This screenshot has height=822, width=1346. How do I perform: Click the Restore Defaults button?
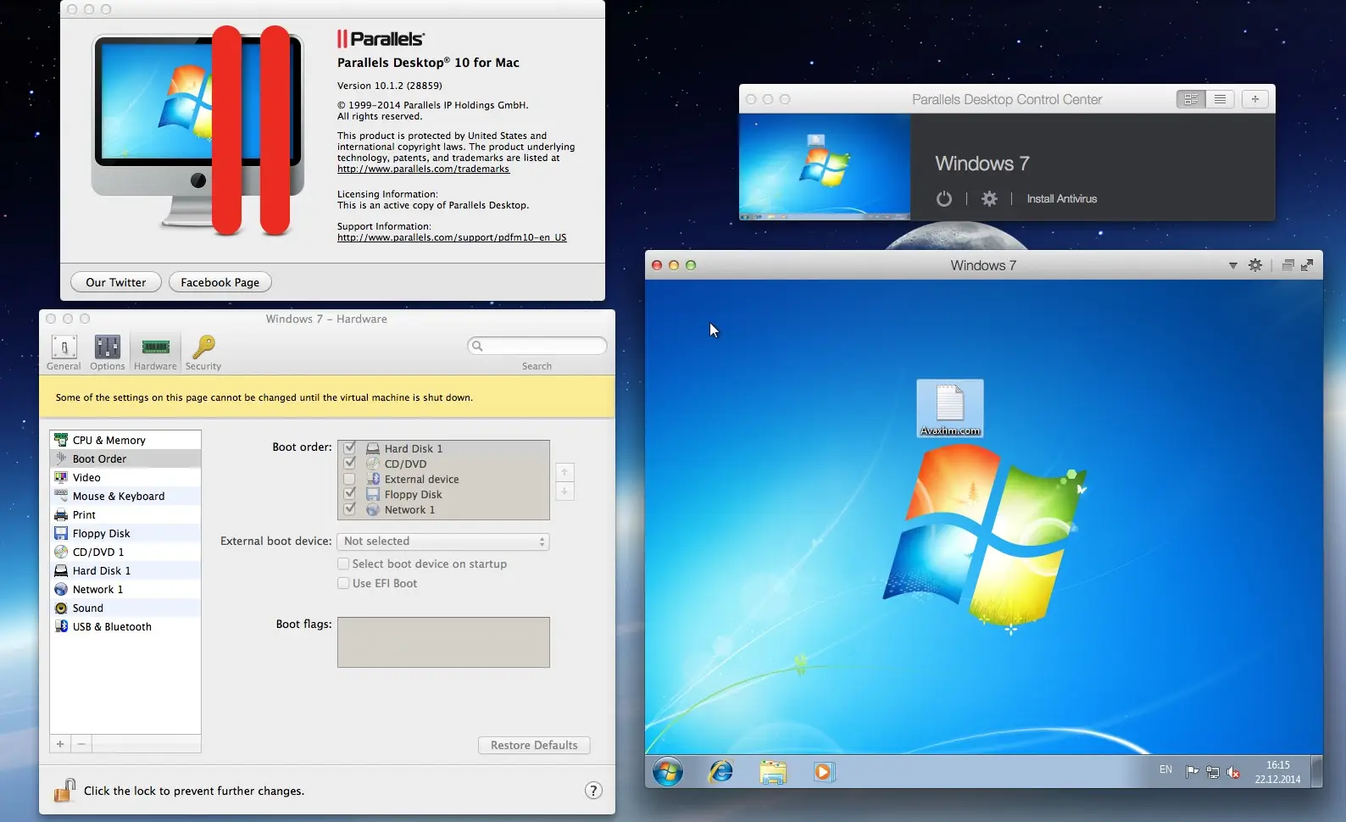(x=534, y=745)
